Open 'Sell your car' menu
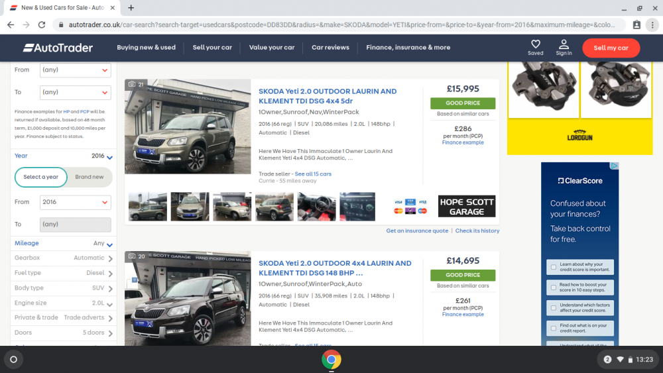This screenshot has height=373, width=663. pos(212,47)
